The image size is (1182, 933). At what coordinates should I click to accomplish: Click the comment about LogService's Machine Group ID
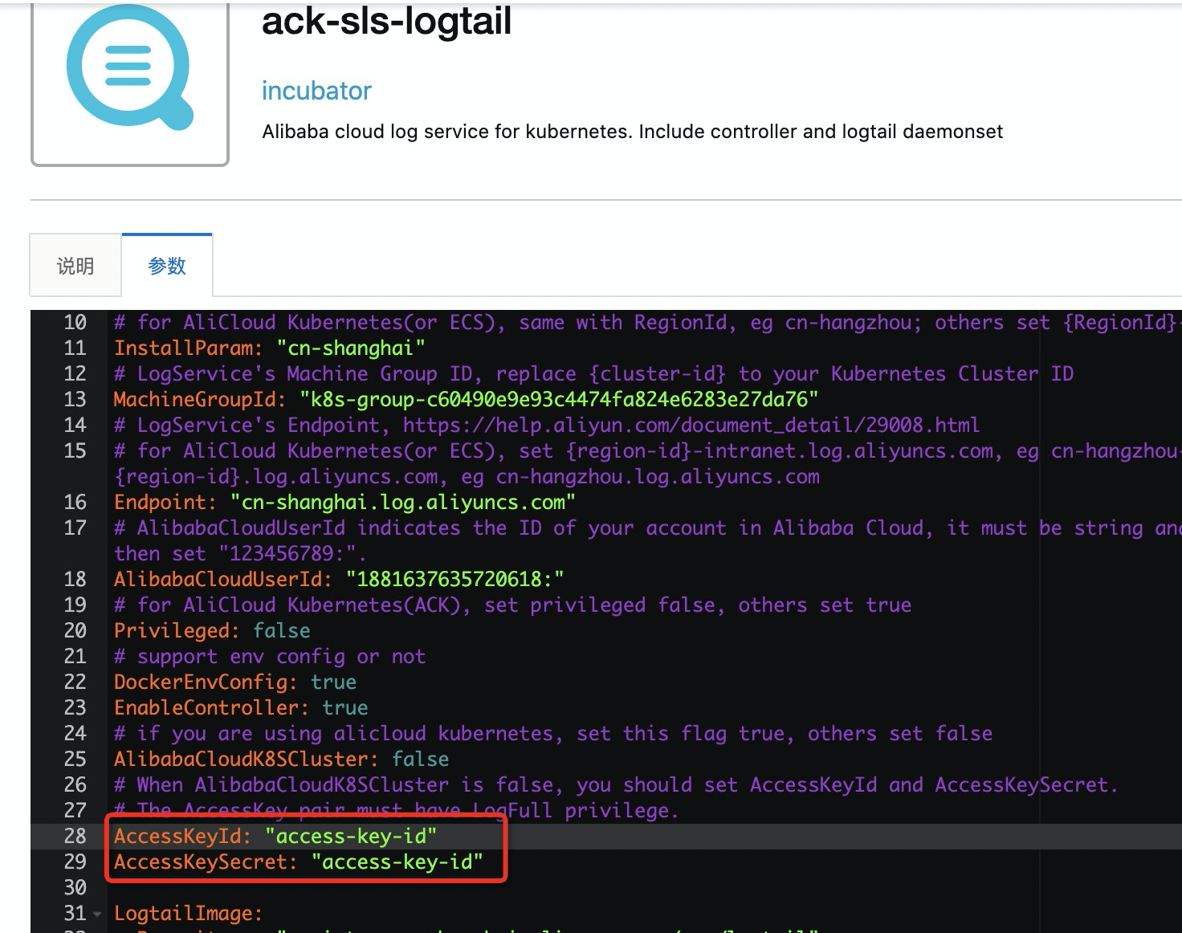[x=593, y=373]
